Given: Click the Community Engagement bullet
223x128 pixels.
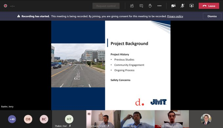Looking at the screenshot, I should click(x=129, y=65).
